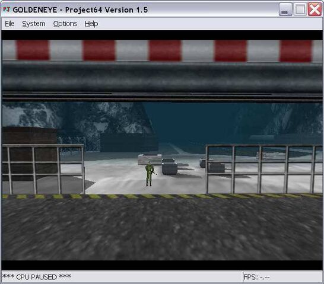Click the metal fence on the right

(264, 169)
